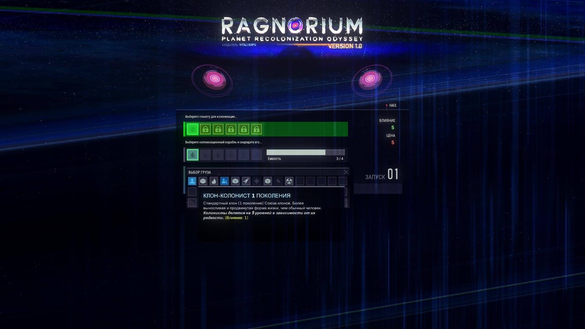Click the first locked planet slot
This screenshot has height=329, width=585.
[x=205, y=129]
